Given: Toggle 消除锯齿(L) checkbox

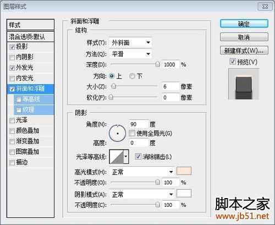Looking at the screenshot, I should pos(138,157).
